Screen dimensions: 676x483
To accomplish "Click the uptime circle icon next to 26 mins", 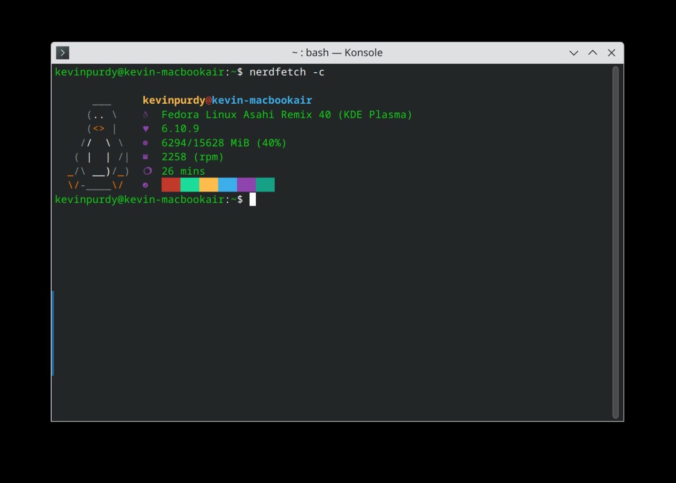I will (x=147, y=171).
